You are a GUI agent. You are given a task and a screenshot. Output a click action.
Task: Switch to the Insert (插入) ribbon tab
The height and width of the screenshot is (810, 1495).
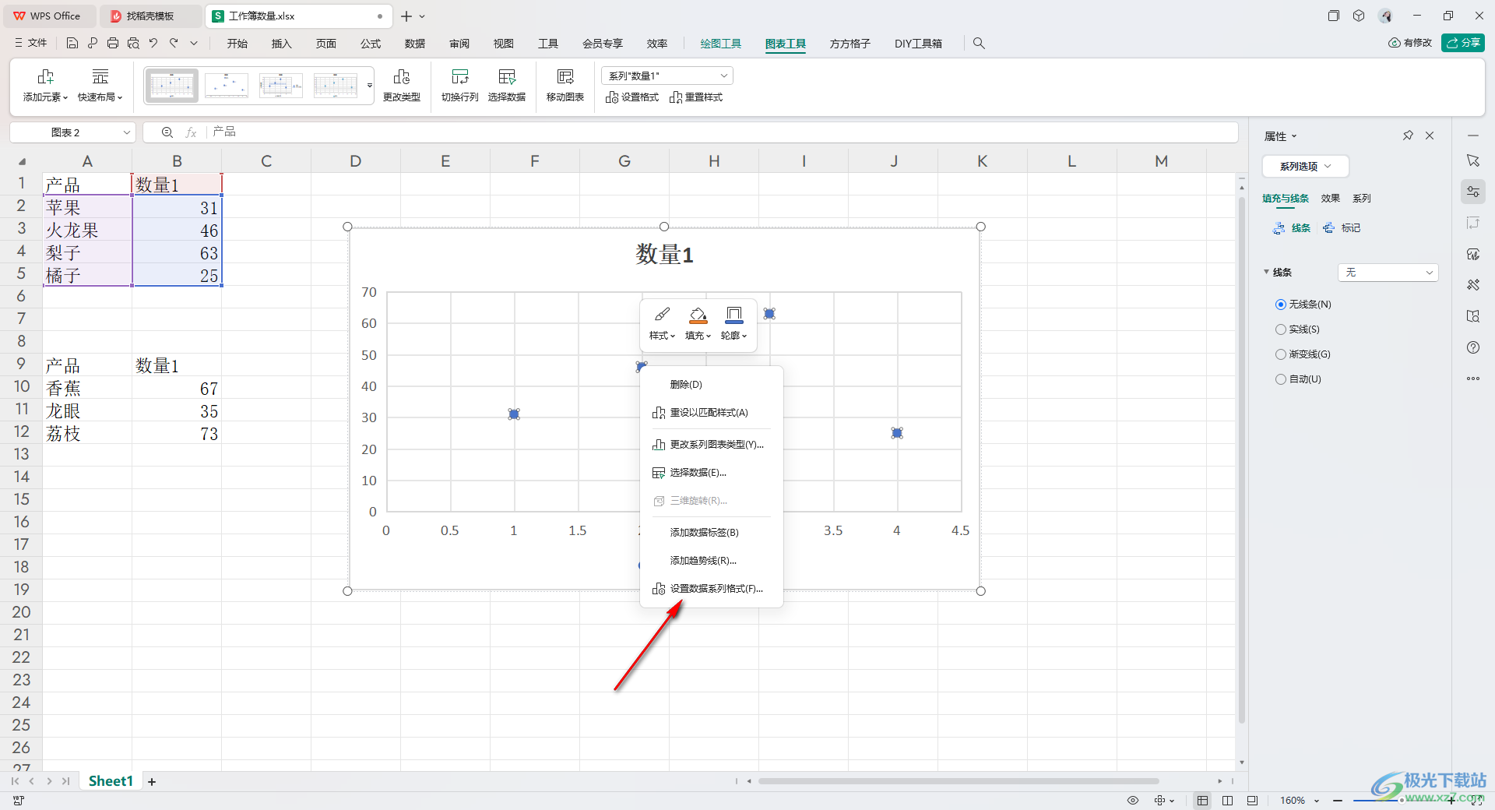pyautogui.click(x=282, y=44)
